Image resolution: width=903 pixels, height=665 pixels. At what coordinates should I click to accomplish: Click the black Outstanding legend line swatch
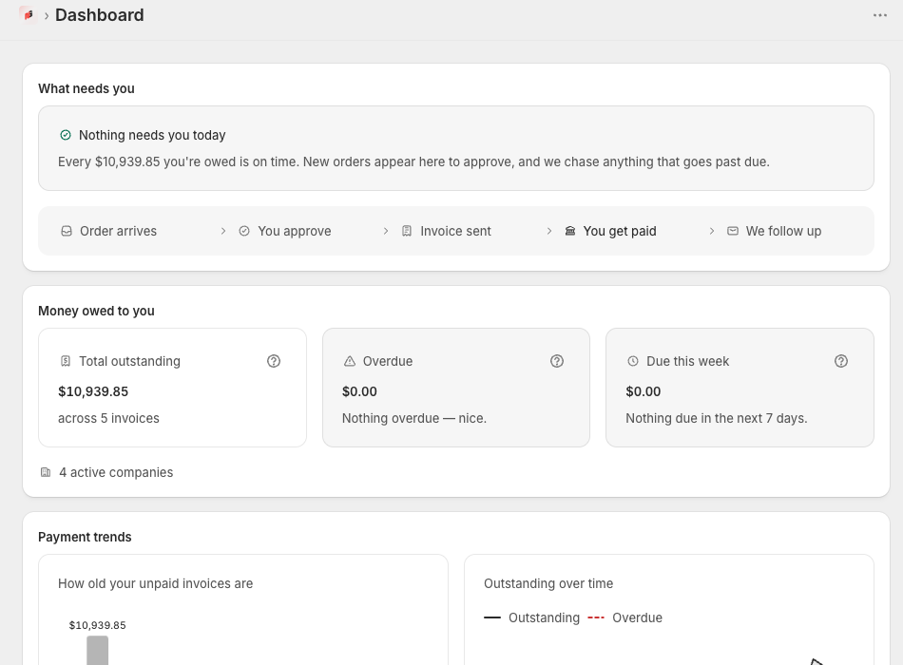(492, 617)
